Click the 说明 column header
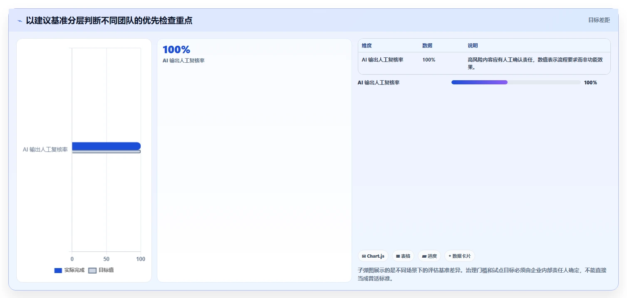The height and width of the screenshot is (298, 627). (x=473, y=46)
